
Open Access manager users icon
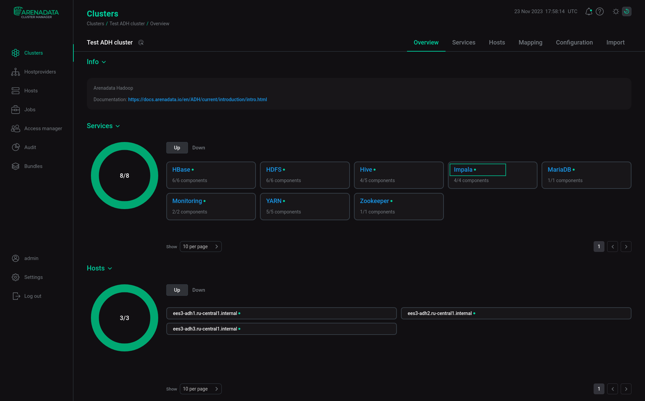[16, 128]
